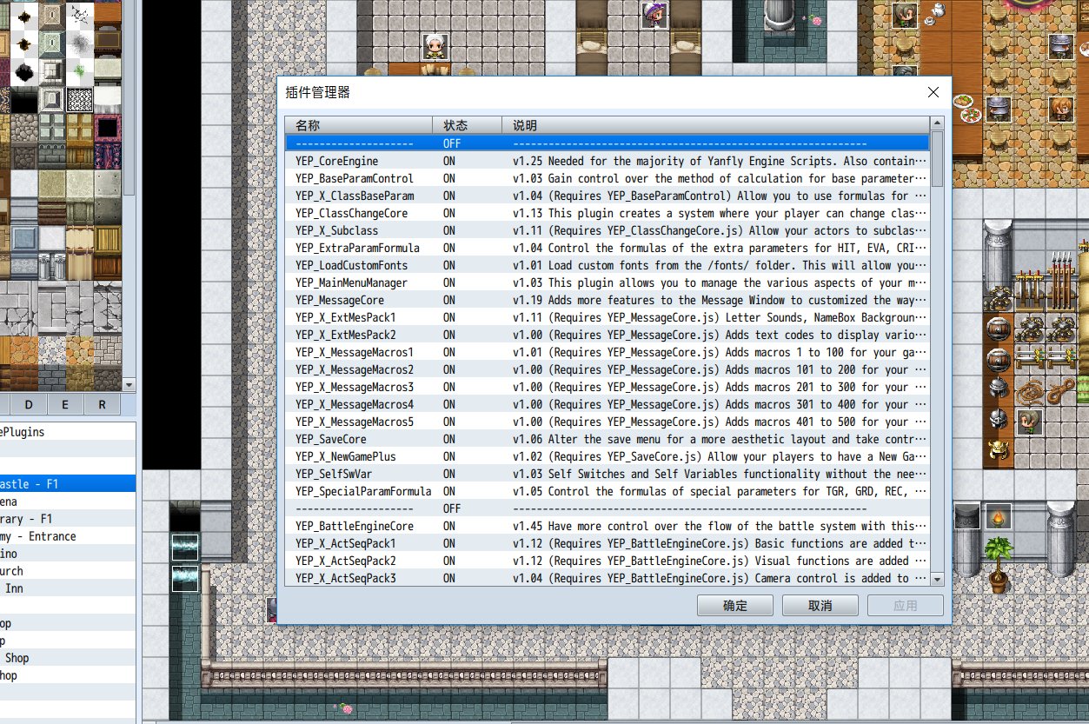
Task: Click the tileset palette scroll-down arrow
Action: (x=129, y=384)
